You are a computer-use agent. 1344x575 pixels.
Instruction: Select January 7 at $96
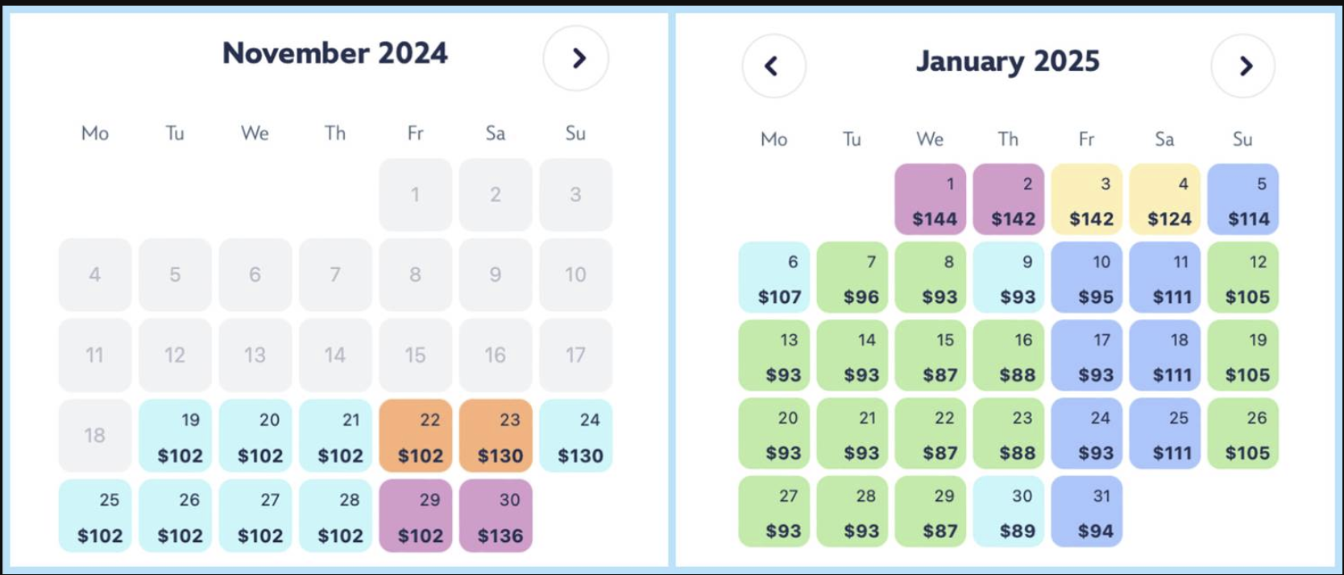pos(852,278)
